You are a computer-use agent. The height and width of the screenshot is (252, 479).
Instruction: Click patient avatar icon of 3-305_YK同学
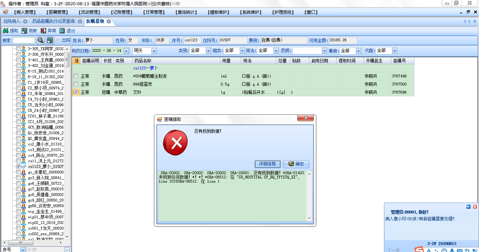click(23, 49)
